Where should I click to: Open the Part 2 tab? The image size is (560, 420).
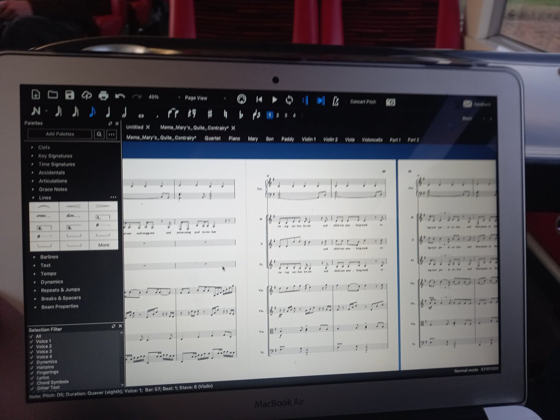413,140
